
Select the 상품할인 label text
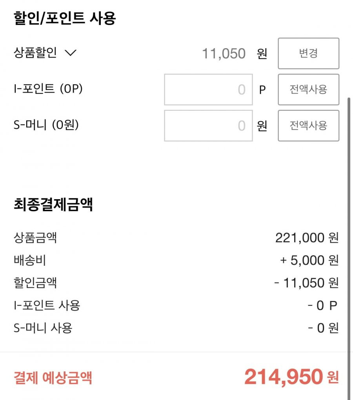35,52
